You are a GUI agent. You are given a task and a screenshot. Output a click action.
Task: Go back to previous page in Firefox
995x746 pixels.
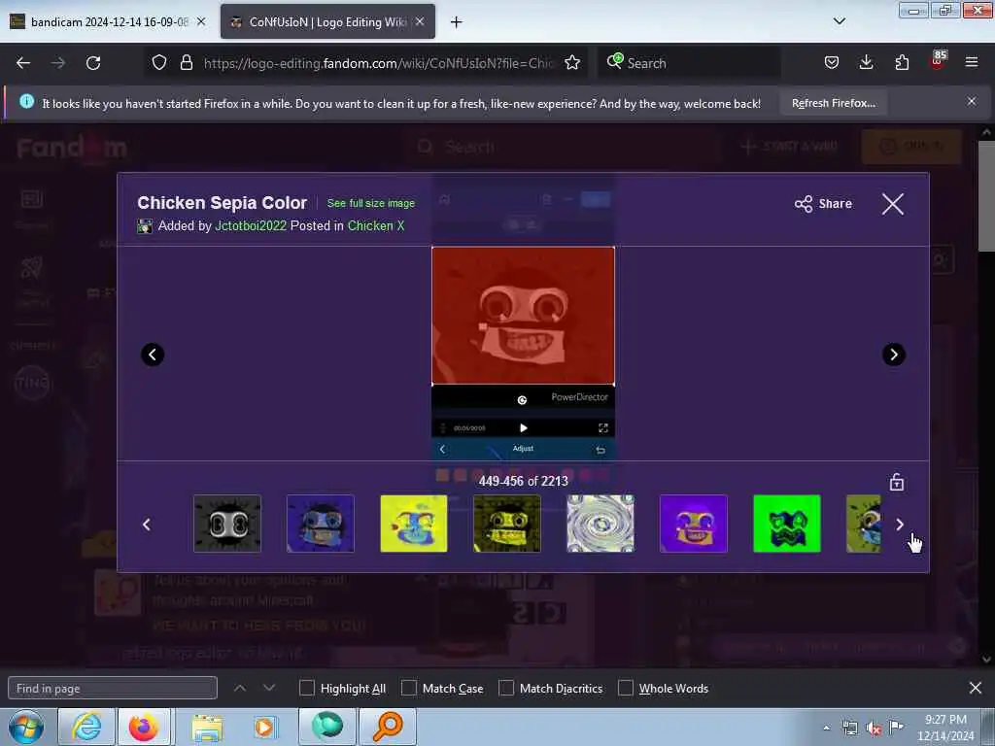coord(23,63)
